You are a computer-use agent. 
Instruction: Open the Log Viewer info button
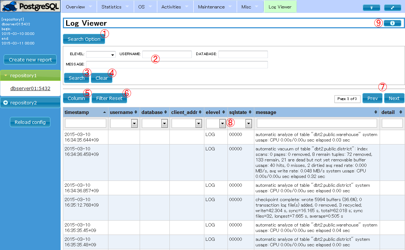click(x=393, y=23)
